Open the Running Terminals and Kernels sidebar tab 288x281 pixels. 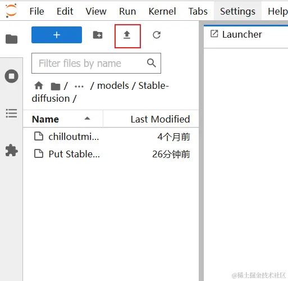coord(11,76)
